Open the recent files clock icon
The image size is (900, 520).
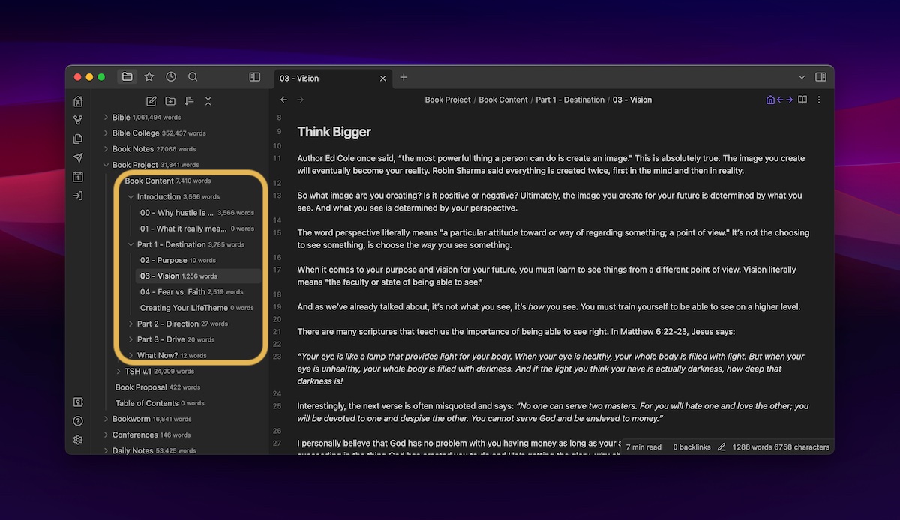pos(171,76)
